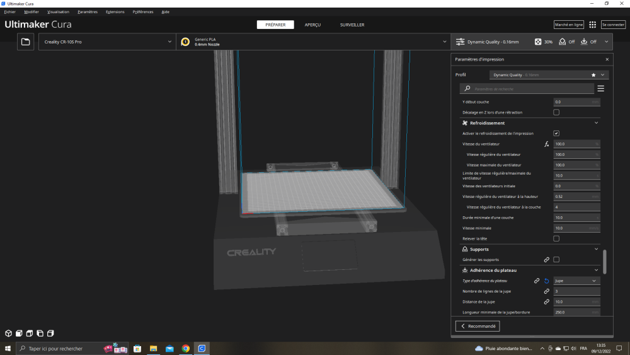Open settings visibility hamburger menu
This screenshot has height=355, width=630.
click(600, 88)
